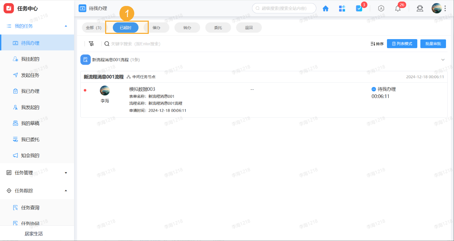
Task: 点击「列表模式」按钮
Action: click(402, 43)
